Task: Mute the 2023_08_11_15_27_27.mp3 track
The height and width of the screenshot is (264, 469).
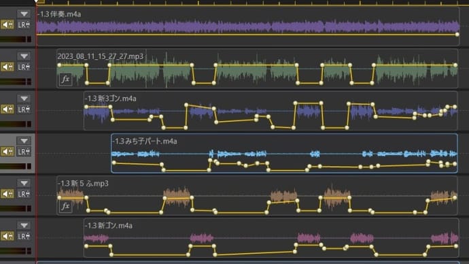Action: click(7, 67)
